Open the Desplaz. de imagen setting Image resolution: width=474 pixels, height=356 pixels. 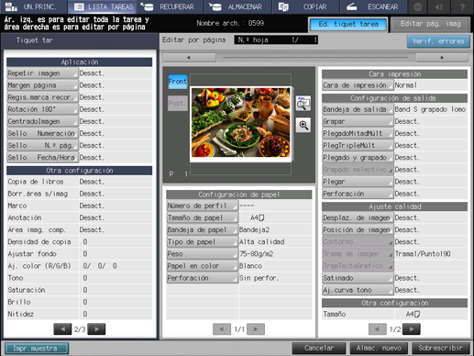[x=358, y=217]
